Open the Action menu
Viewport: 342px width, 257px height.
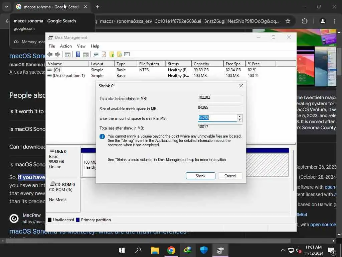(66, 46)
